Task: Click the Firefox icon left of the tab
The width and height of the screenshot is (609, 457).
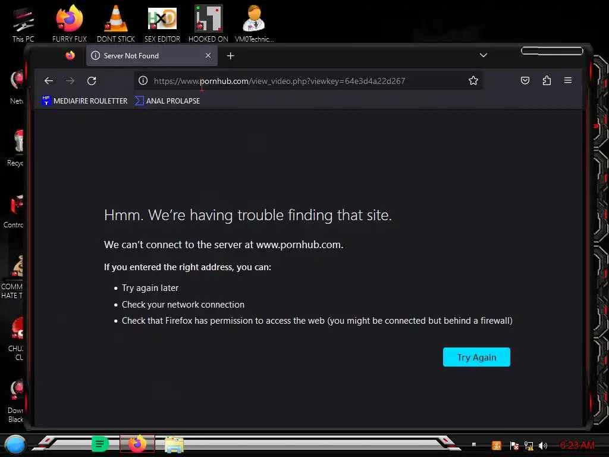Action: coord(70,55)
